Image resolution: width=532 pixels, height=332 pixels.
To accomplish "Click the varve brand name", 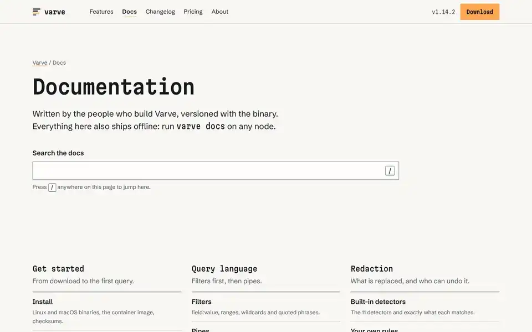I will pyautogui.click(x=55, y=12).
